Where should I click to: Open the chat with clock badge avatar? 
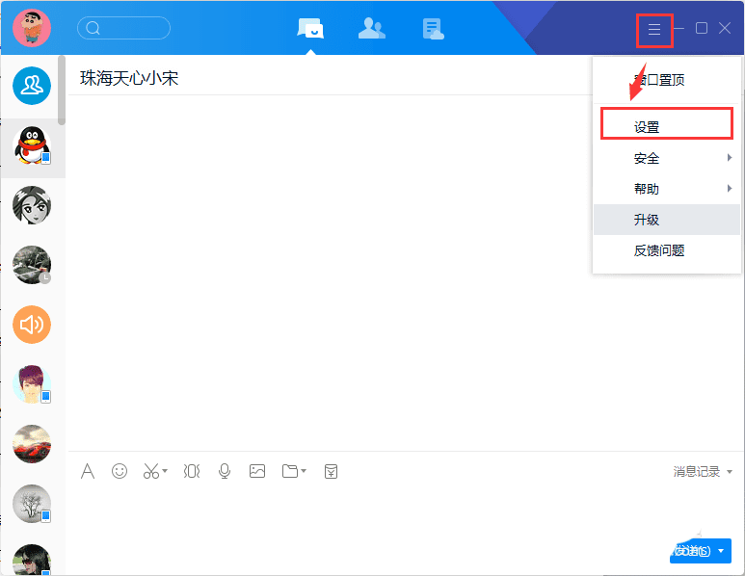32,265
